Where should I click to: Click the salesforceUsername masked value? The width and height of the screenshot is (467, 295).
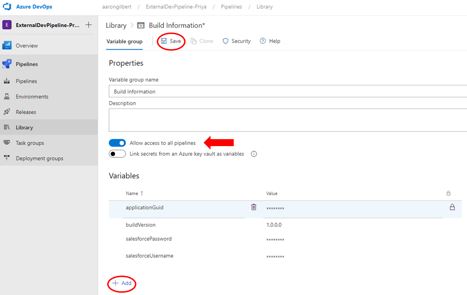click(x=275, y=257)
